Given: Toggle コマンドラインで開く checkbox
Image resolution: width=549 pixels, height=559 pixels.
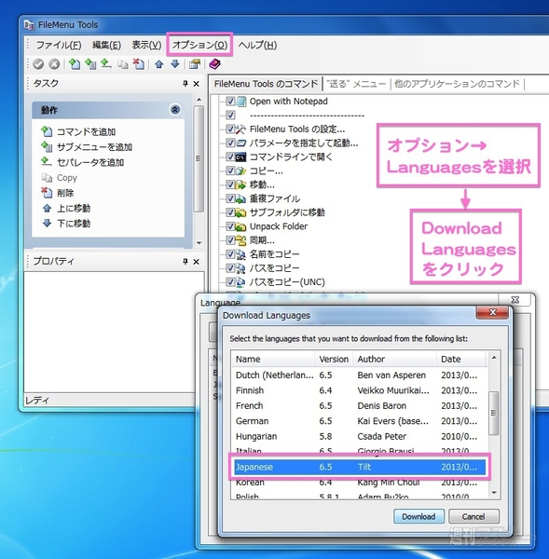Looking at the screenshot, I should click(x=230, y=157).
